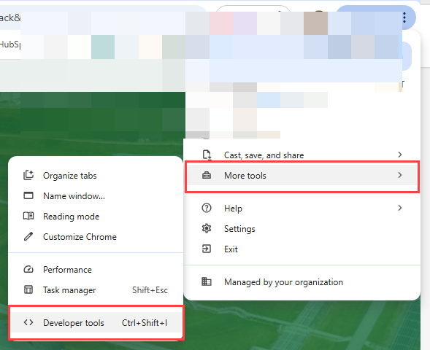This screenshot has width=430, height=350.
Task: Click the More tools toolbox icon
Action: (207, 175)
